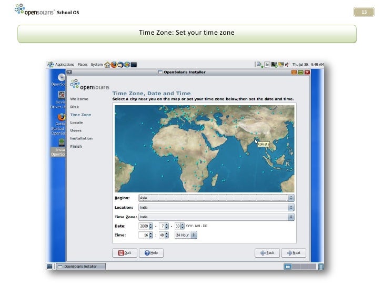Switch to the second workspace
The height and width of the screenshot is (296, 383).
[296, 267]
